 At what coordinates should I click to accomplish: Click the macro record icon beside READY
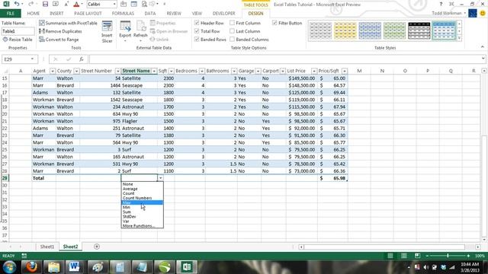click(24, 256)
